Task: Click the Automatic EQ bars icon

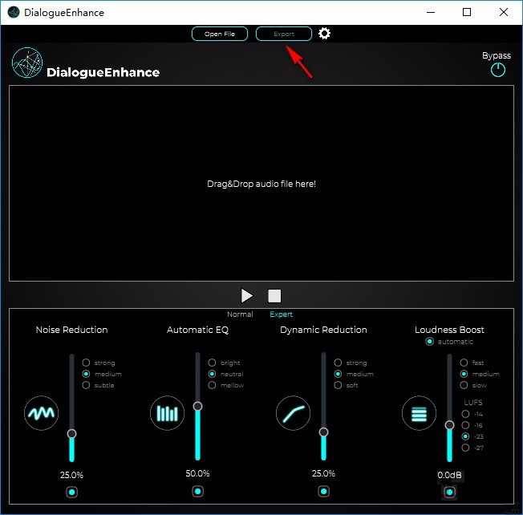Action: point(167,413)
